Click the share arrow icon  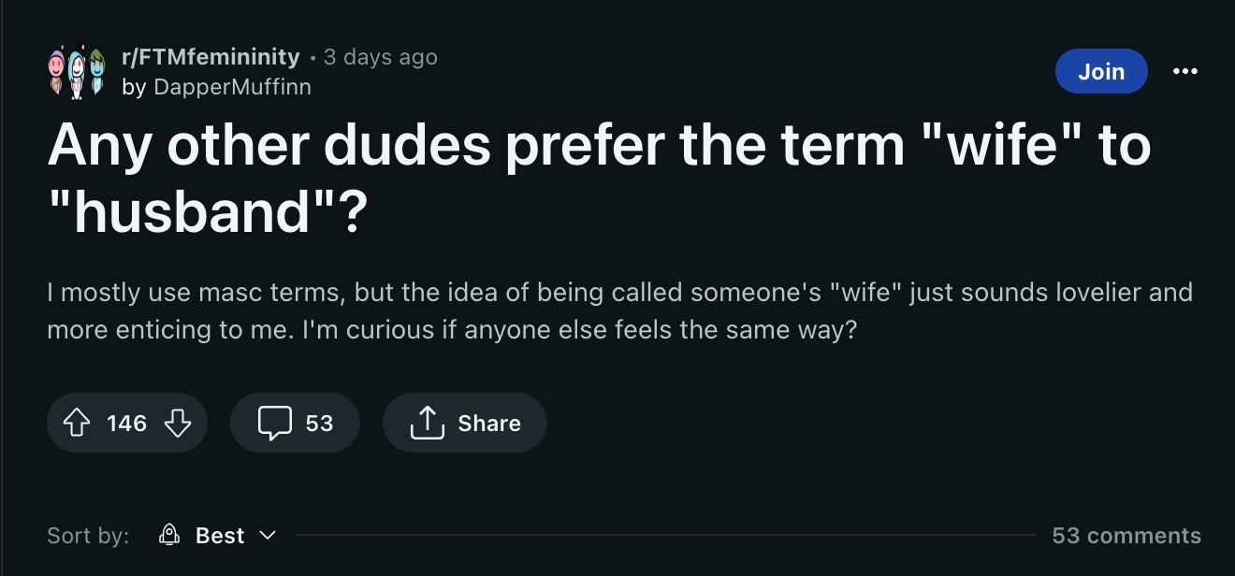[x=425, y=424]
